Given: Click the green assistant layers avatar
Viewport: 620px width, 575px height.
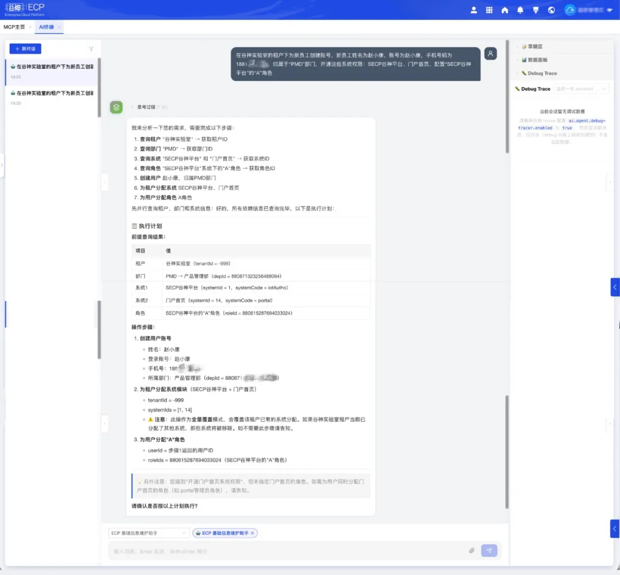Looking at the screenshot, I should 116,107.
